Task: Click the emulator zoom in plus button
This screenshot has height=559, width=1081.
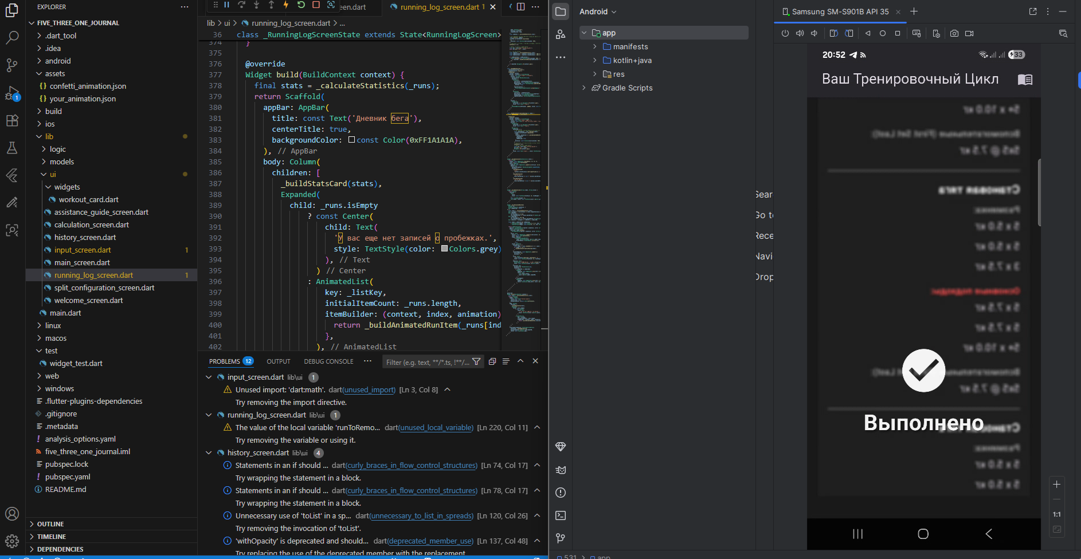Action: [x=1056, y=484]
